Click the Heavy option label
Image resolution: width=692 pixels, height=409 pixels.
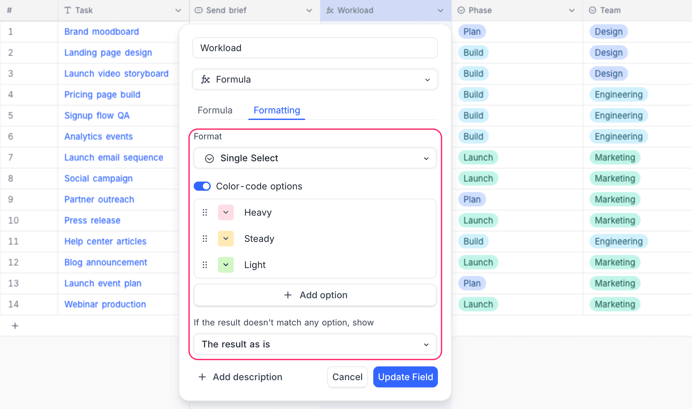point(258,212)
